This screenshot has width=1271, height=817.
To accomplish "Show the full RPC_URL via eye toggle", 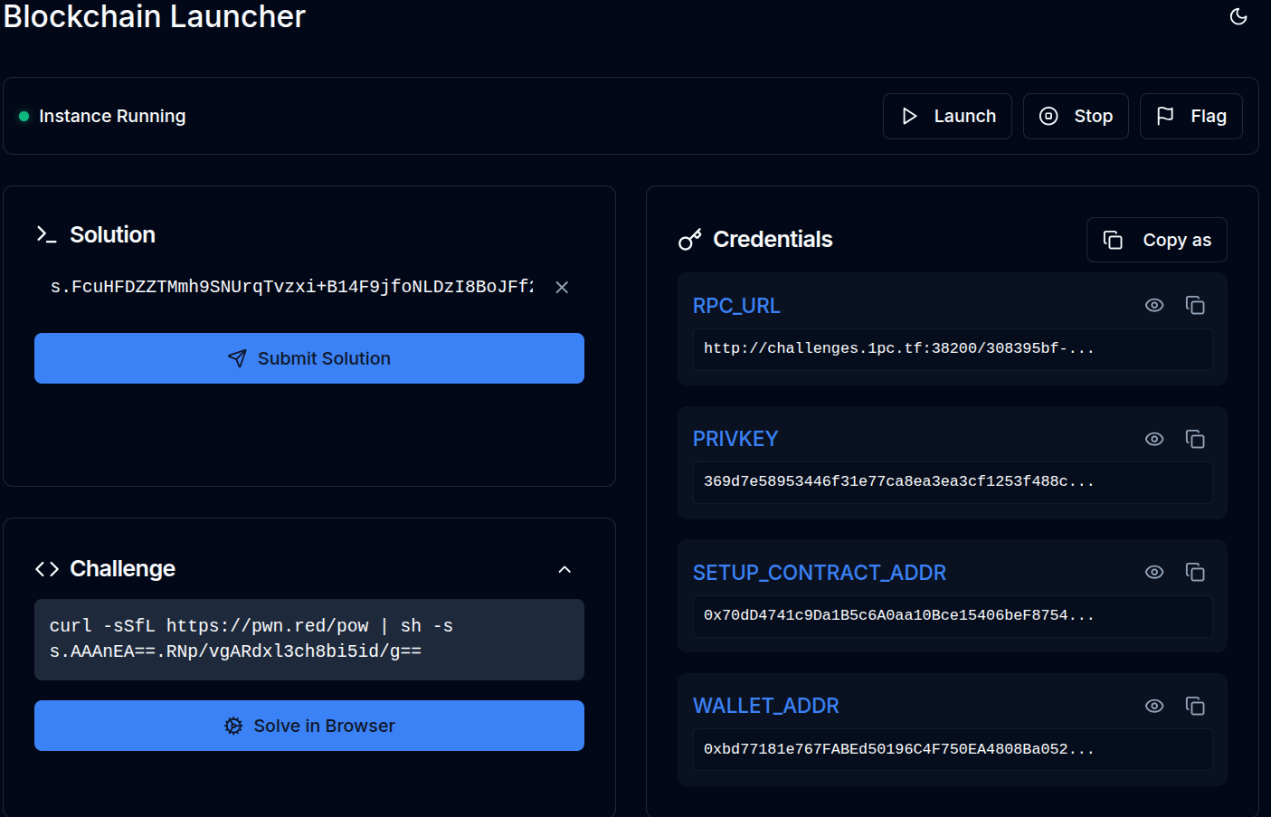I will pyautogui.click(x=1154, y=305).
